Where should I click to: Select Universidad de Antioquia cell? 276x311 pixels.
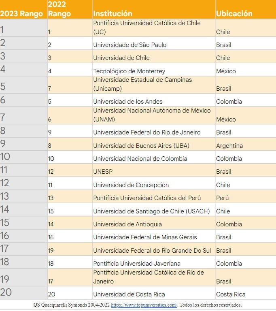tap(127, 224)
